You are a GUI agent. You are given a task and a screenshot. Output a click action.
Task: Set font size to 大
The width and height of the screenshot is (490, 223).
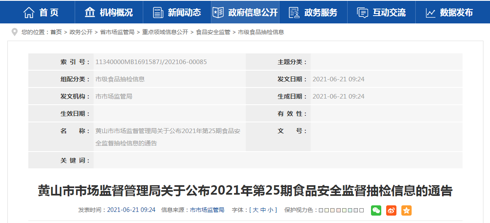255,210
